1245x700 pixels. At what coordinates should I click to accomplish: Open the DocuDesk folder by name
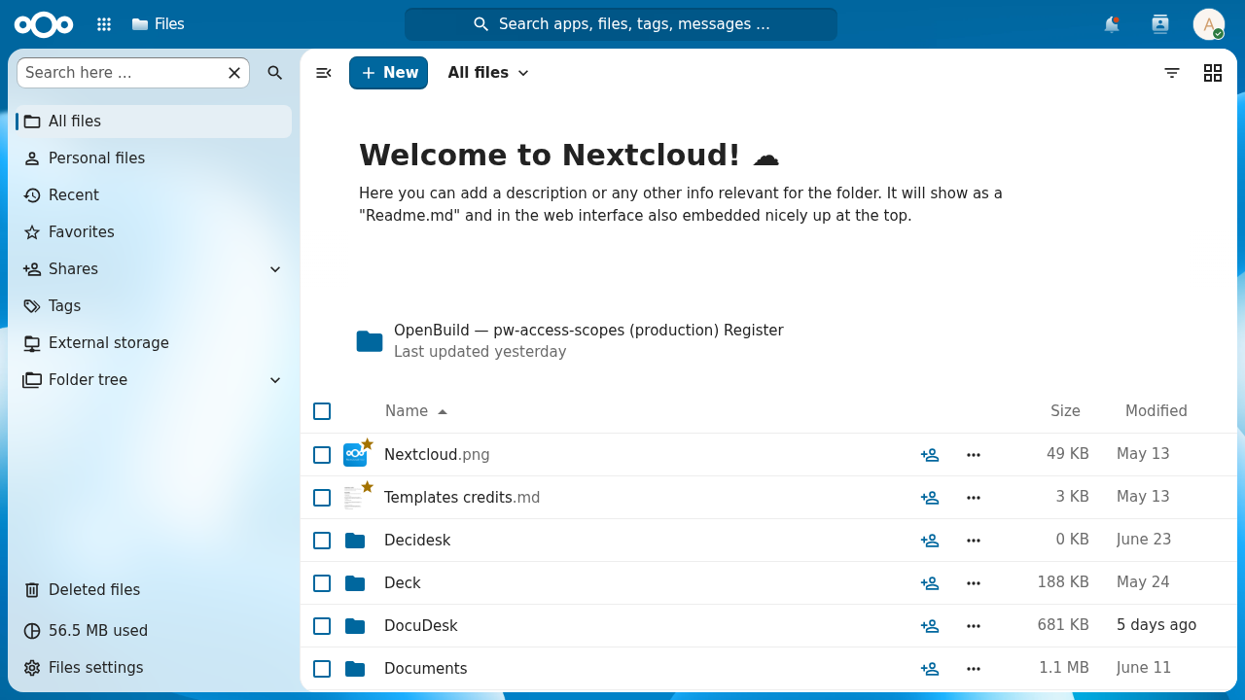point(421,626)
